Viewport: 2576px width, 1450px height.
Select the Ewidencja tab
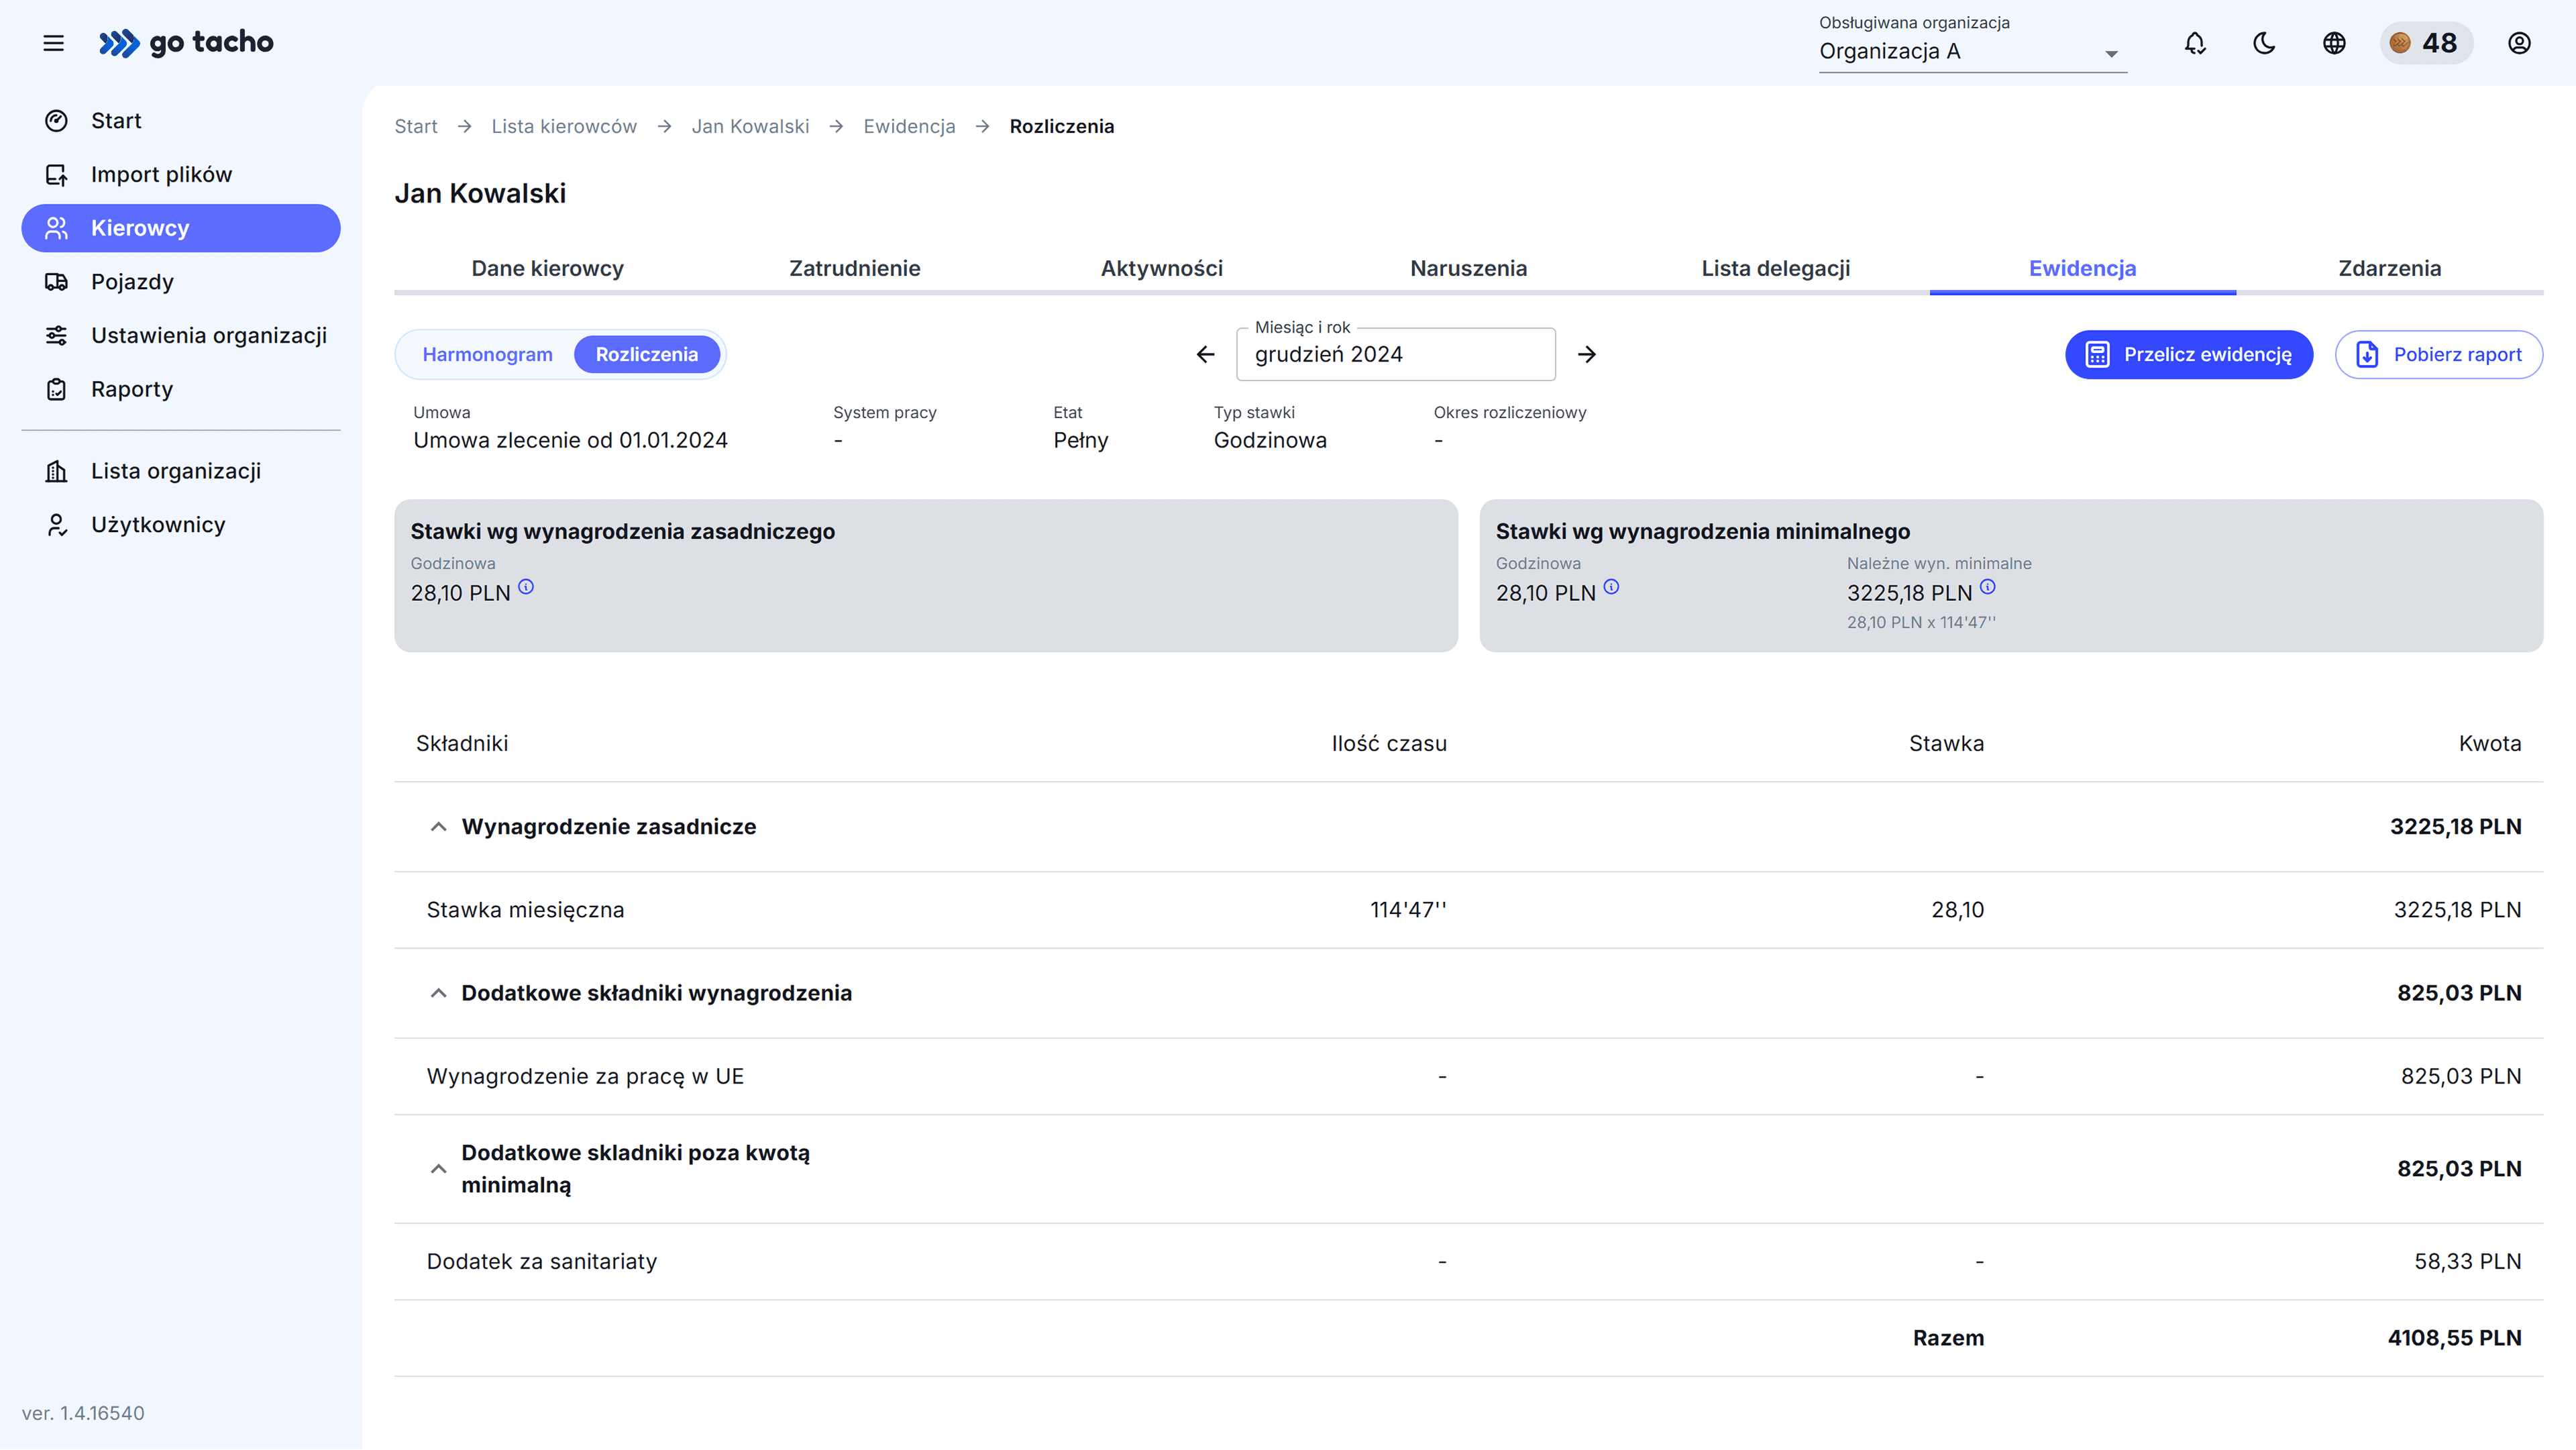(2082, 268)
